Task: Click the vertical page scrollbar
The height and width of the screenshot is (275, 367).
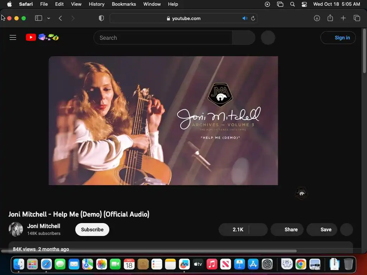Action: point(364,51)
